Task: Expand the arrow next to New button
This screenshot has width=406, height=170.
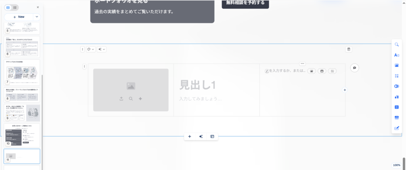Action: 37,17
